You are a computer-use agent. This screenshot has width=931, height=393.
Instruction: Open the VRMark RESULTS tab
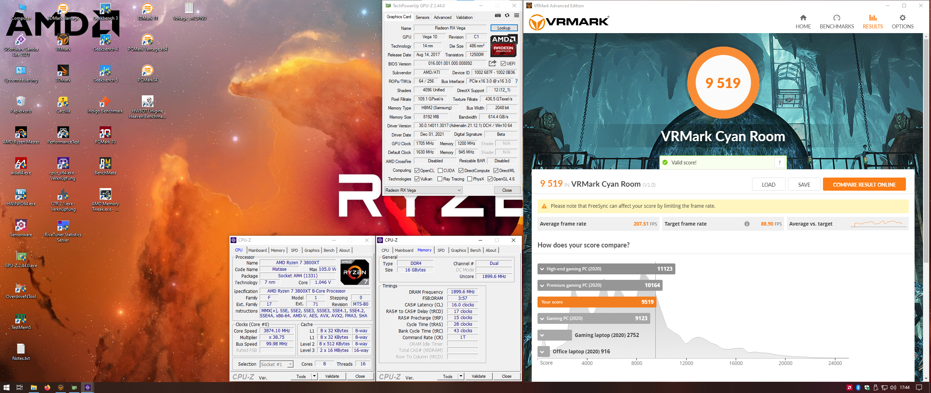pyautogui.click(x=873, y=22)
